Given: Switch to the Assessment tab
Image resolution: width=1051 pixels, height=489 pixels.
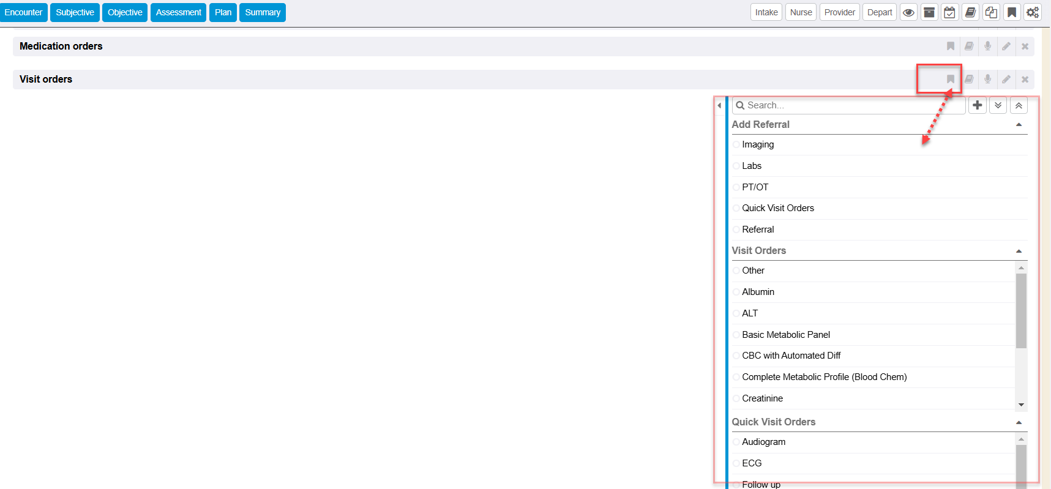Looking at the screenshot, I should click(x=178, y=12).
